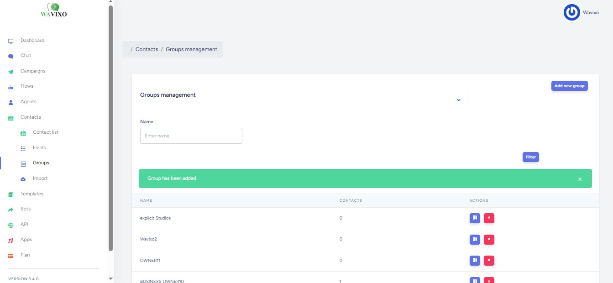Screen dimensions: 613x283
Task: Open the Templates menu item
Action: (x=31, y=194)
